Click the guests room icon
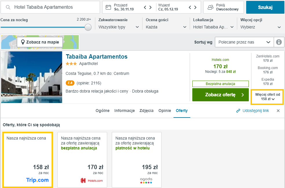The image size is (285, 188). (211, 7)
